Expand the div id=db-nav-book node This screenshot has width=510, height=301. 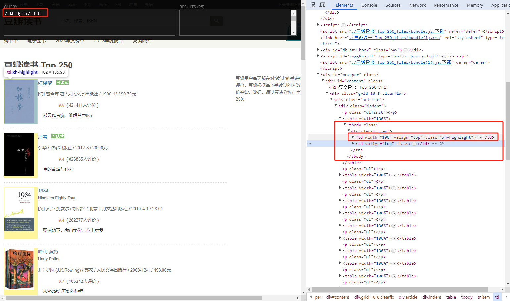(x=318, y=50)
